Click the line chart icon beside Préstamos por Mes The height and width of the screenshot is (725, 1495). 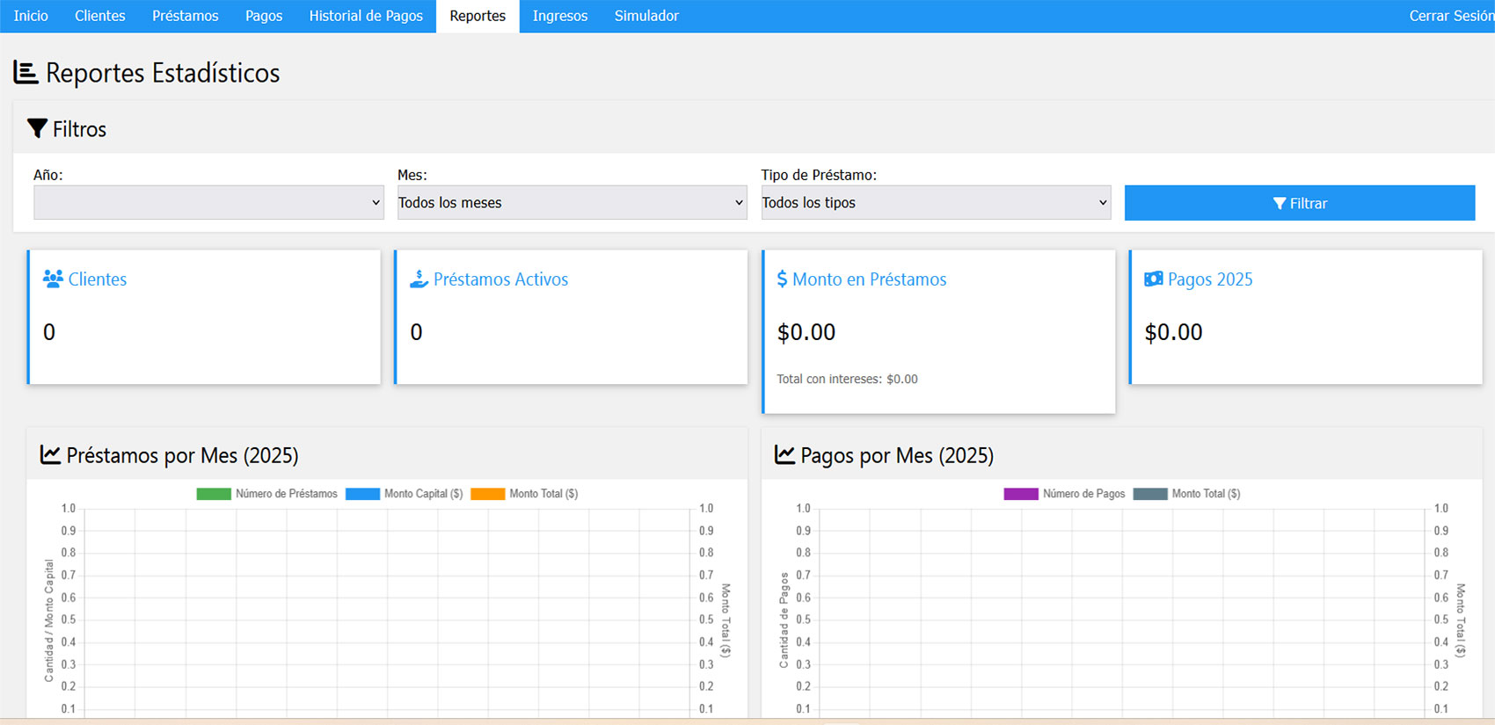tap(51, 455)
